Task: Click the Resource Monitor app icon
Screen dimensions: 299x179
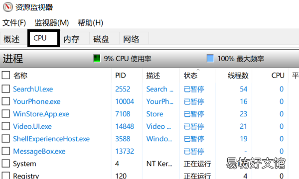Action: point(8,7)
